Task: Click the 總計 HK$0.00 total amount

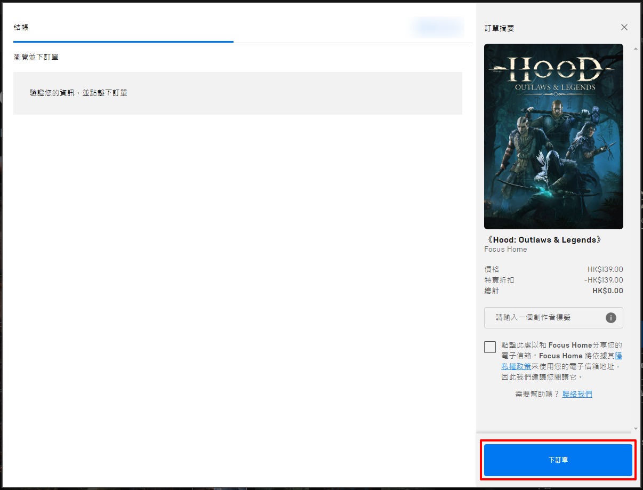Action: (x=607, y=291)
